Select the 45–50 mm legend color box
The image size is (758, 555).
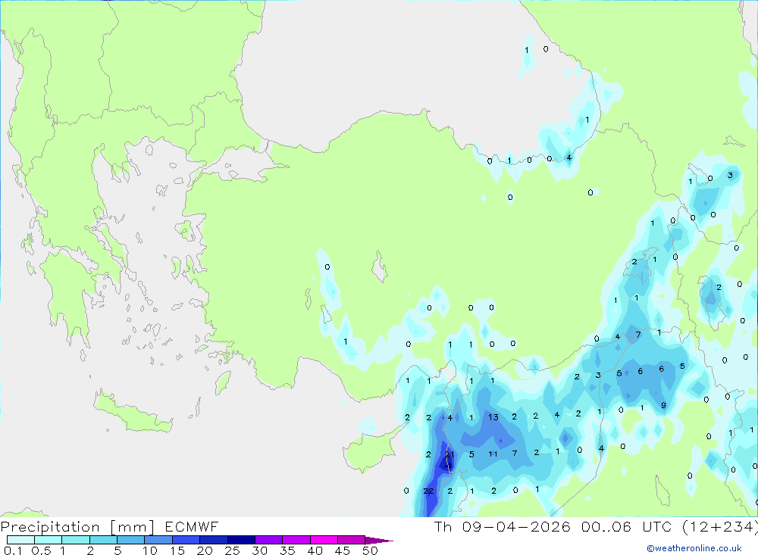pyautogui.click(x=352, y=540)
